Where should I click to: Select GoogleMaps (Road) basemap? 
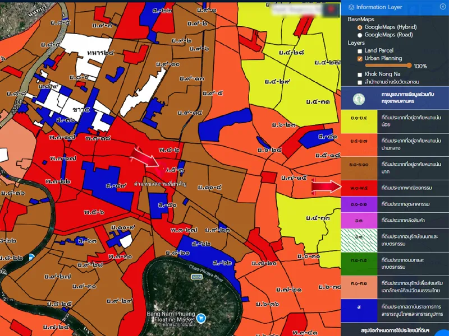pyautogui.click(x=360, y=35)
